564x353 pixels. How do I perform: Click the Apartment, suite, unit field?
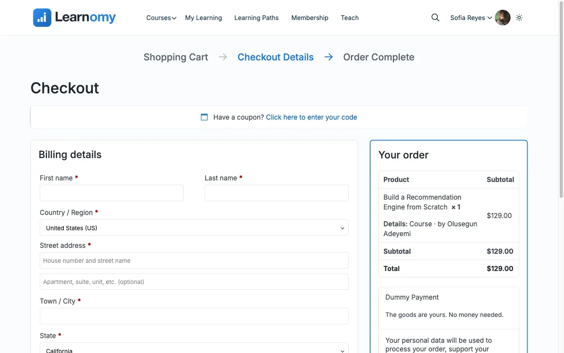coord(194,282)
